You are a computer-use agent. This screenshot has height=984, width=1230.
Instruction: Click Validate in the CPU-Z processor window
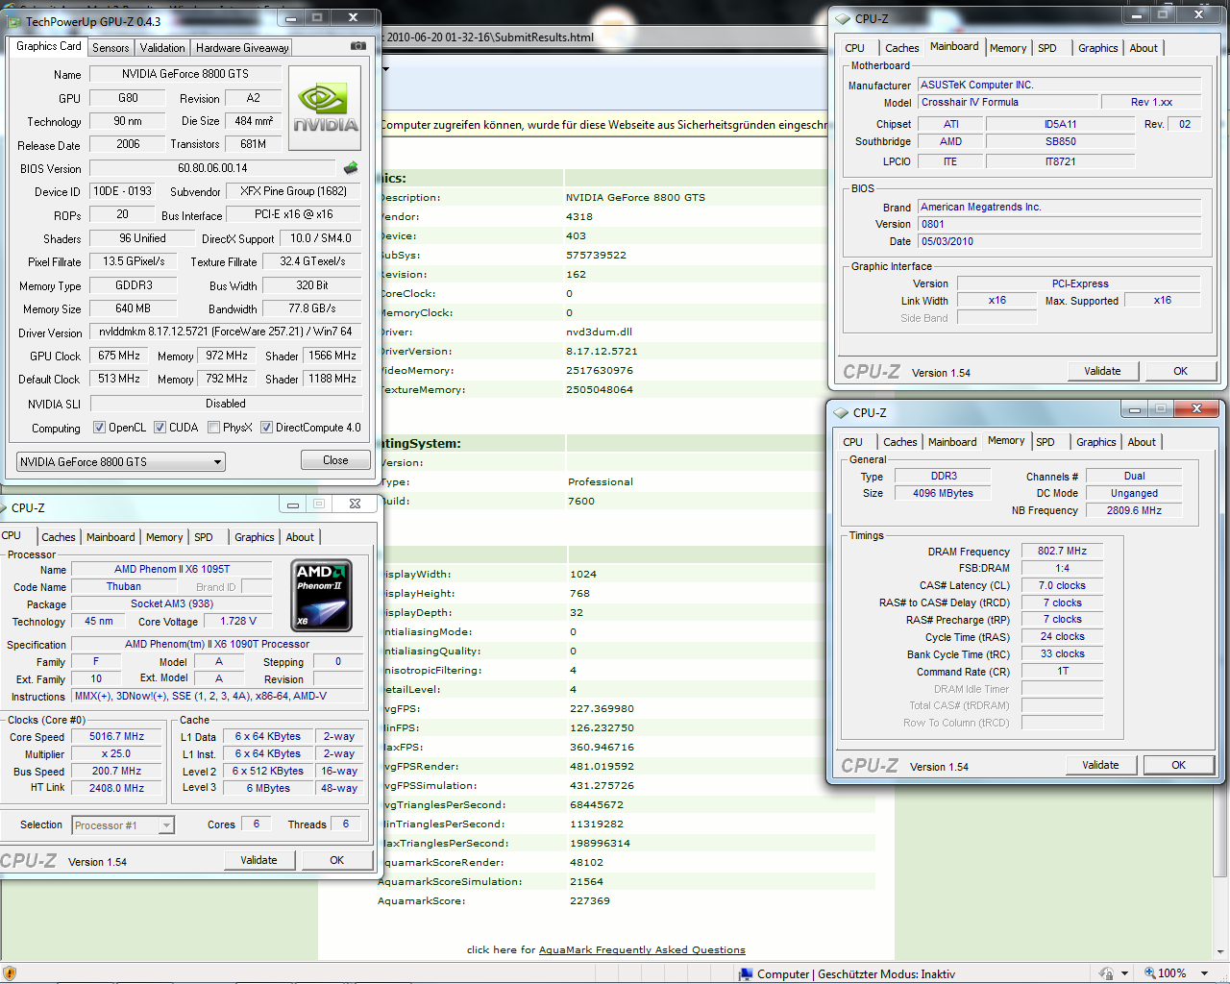[258, 860]
